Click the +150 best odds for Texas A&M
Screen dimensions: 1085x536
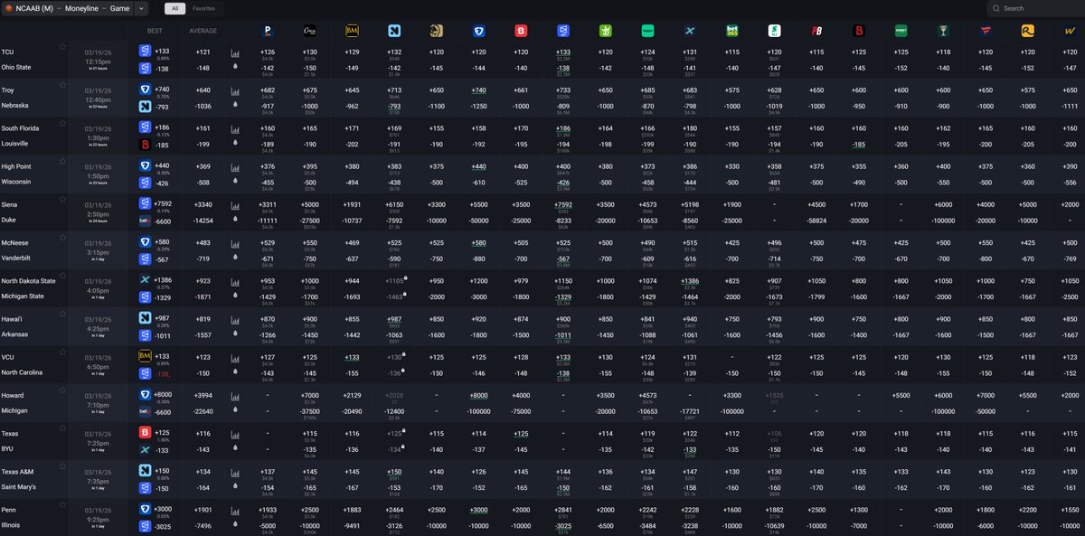click(x=162, y=471)
